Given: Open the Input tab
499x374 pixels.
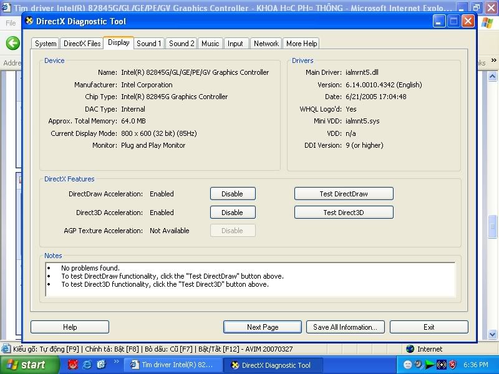Looking at the screenshot, I should click(235, 44).
